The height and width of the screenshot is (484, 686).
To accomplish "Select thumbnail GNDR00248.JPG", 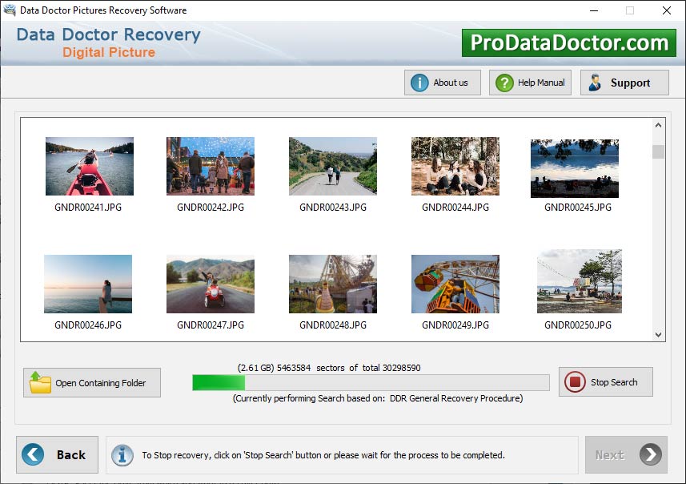I will (x=333, y=283).
